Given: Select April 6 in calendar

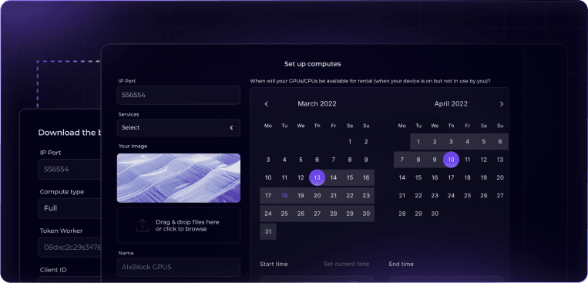Looking at the screenshot, I should [500, 142].
